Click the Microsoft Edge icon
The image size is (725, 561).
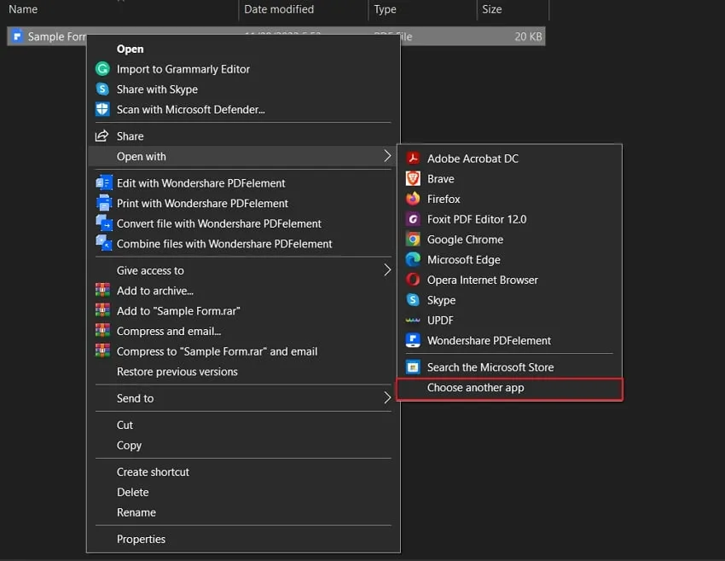pos(413,260)
